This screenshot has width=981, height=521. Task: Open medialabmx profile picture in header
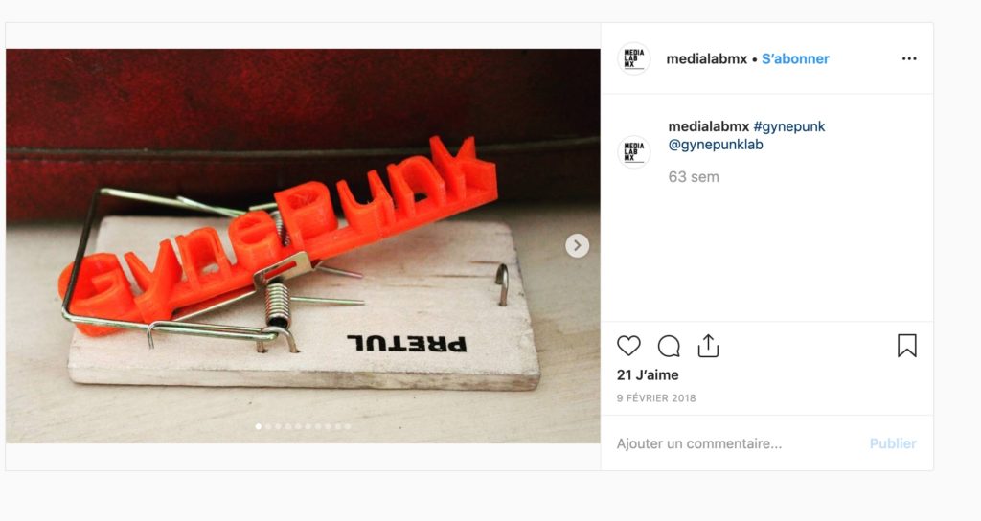click(634, 58)
